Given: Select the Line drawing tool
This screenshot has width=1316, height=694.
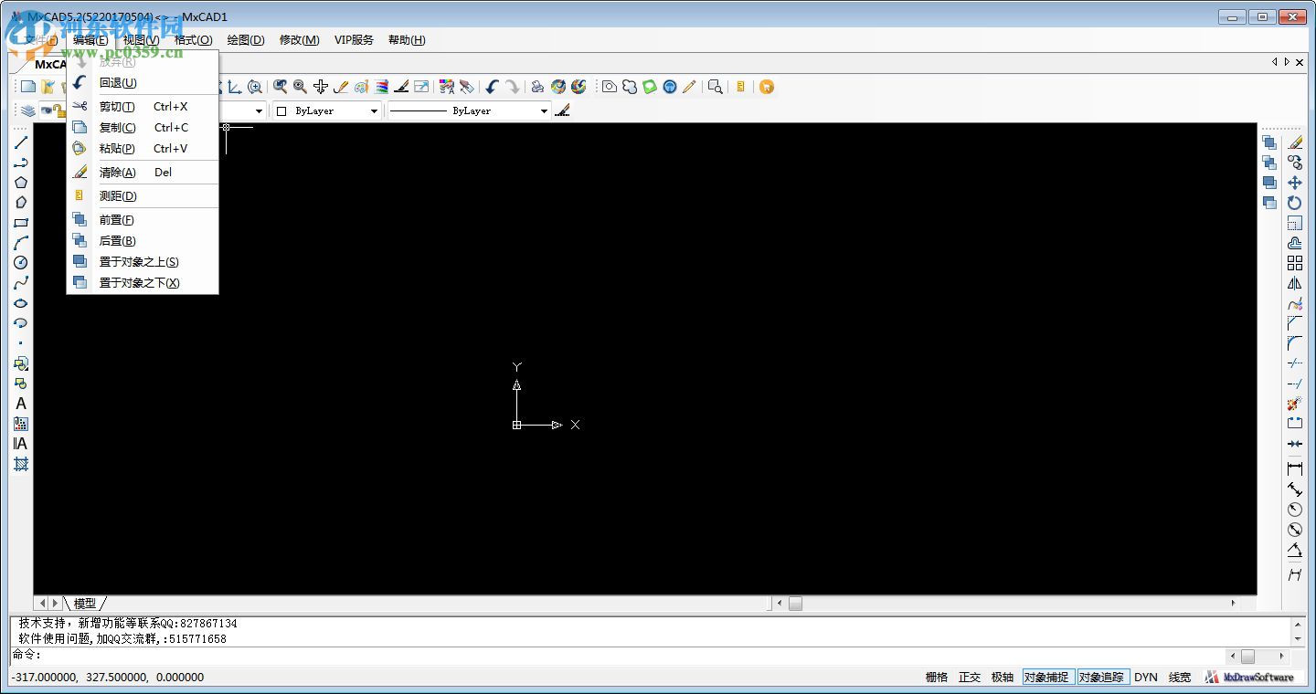Looking at the screenshot, I should [20, 142].
